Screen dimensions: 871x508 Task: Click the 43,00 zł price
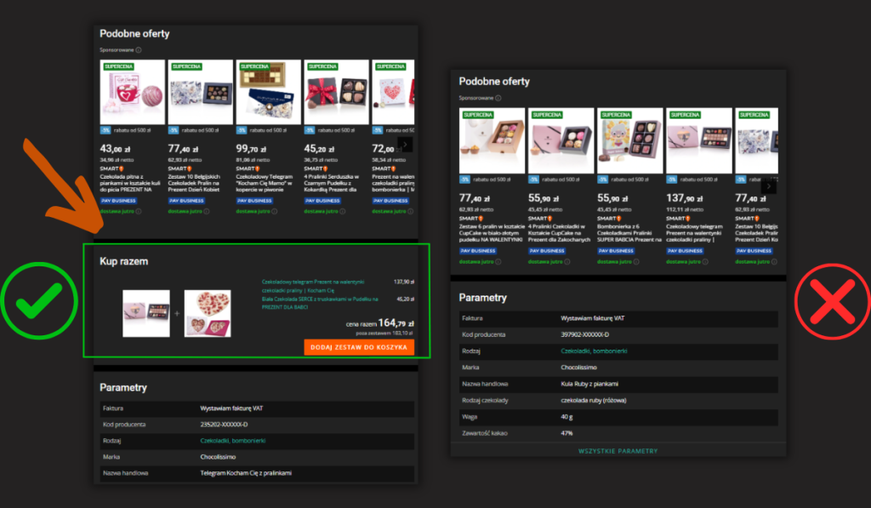[x=115, y=149]
